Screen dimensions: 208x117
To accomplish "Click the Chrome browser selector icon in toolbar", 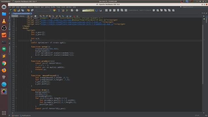I will (x=54, y=10).
